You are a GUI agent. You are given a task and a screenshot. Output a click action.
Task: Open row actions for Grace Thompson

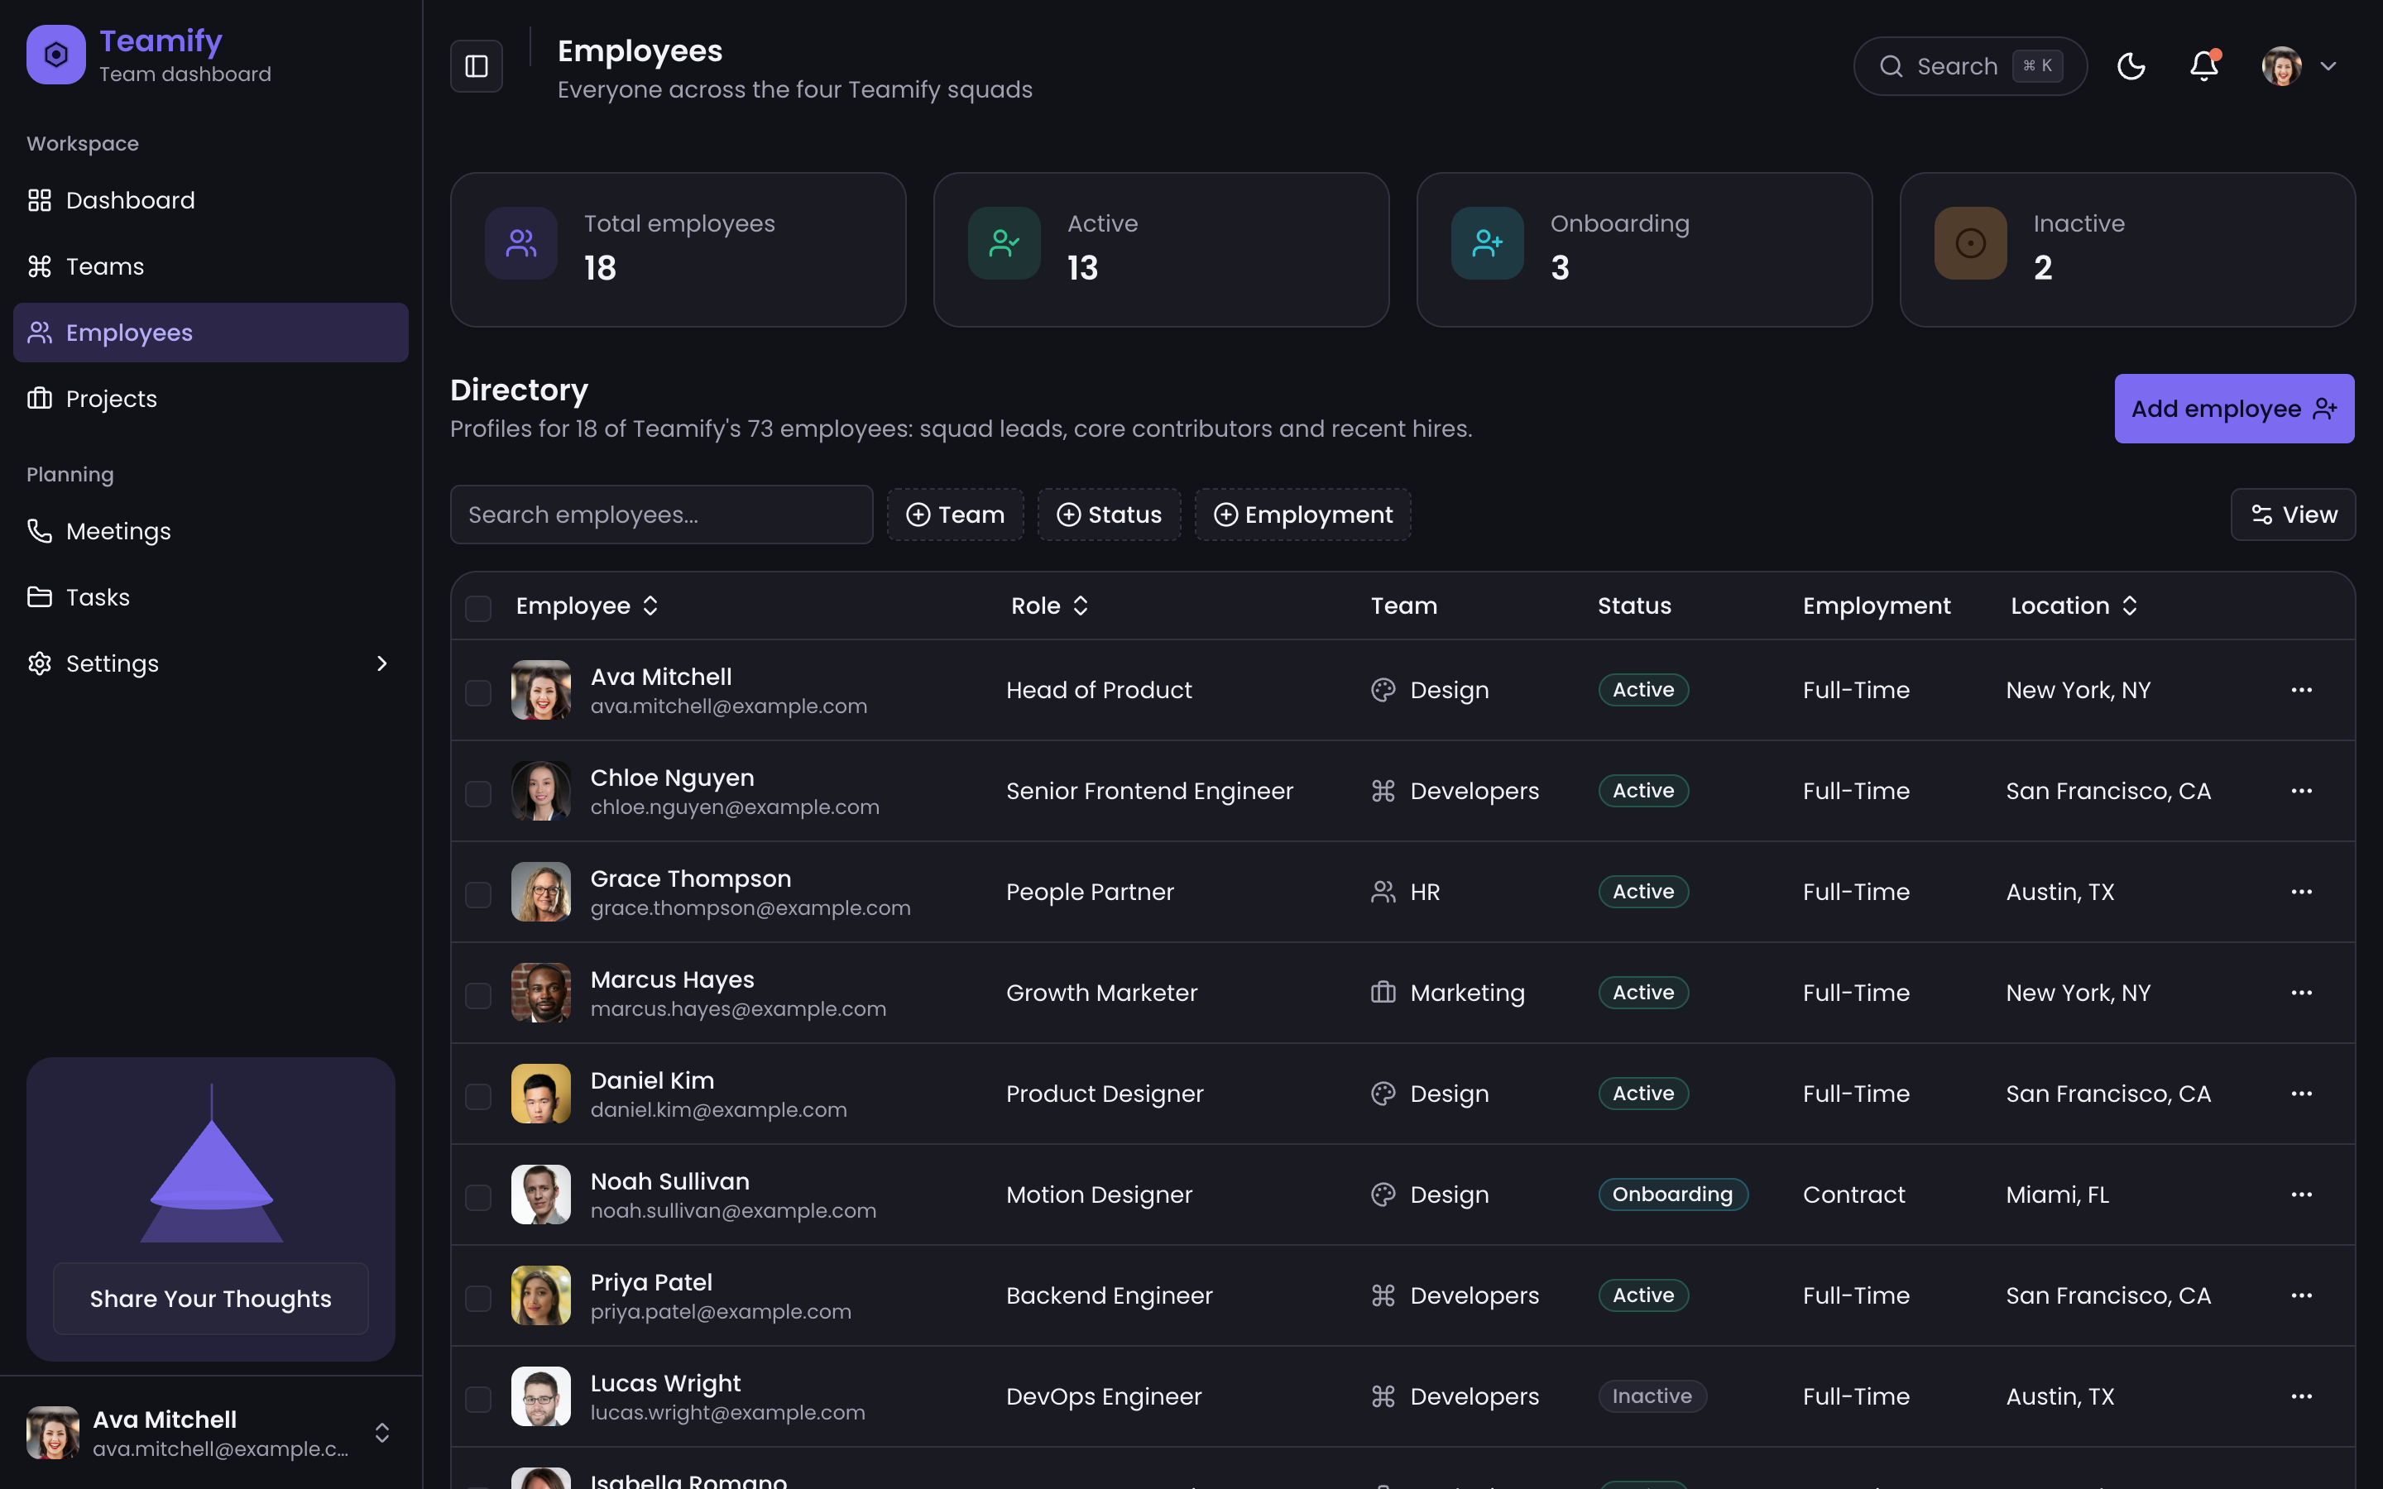click(x=2301, y=891)
